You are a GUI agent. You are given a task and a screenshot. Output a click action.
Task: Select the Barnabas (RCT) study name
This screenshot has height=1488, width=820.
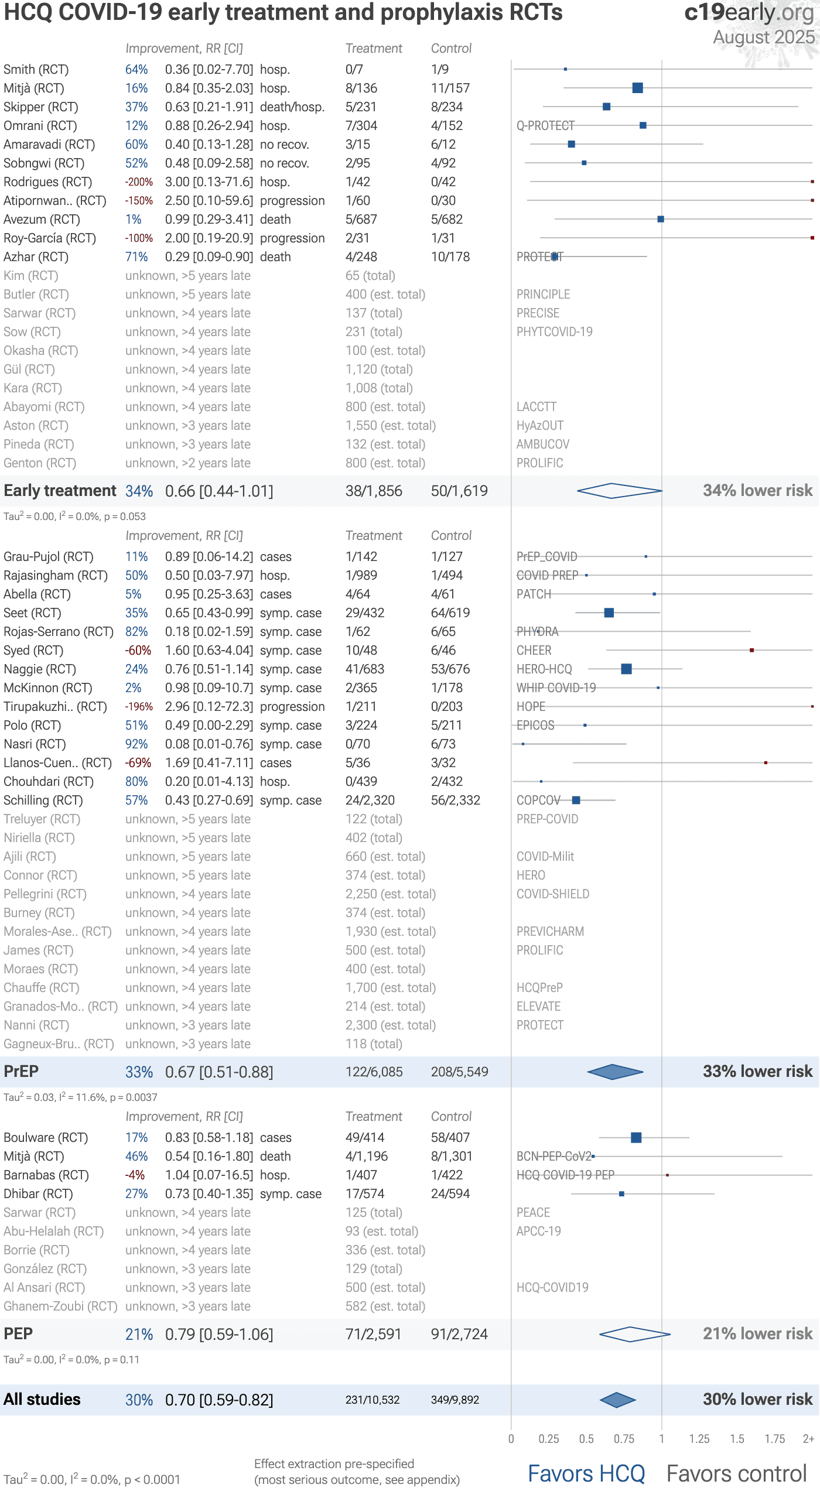pos(46,1175)
